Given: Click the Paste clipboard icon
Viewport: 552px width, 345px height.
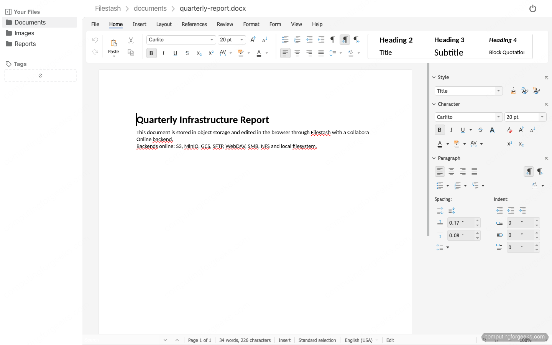Looking at the screenshot, I should tap(113, 43).
